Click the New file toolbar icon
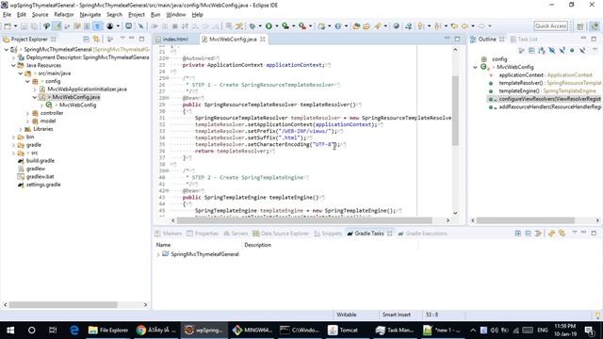Viewport: 603px width, 339px height. point(8,26)
